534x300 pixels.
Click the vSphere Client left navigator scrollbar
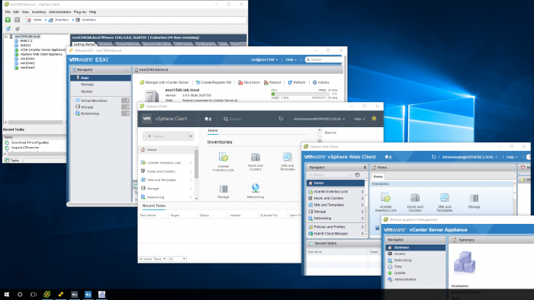[x=196, y=165]
